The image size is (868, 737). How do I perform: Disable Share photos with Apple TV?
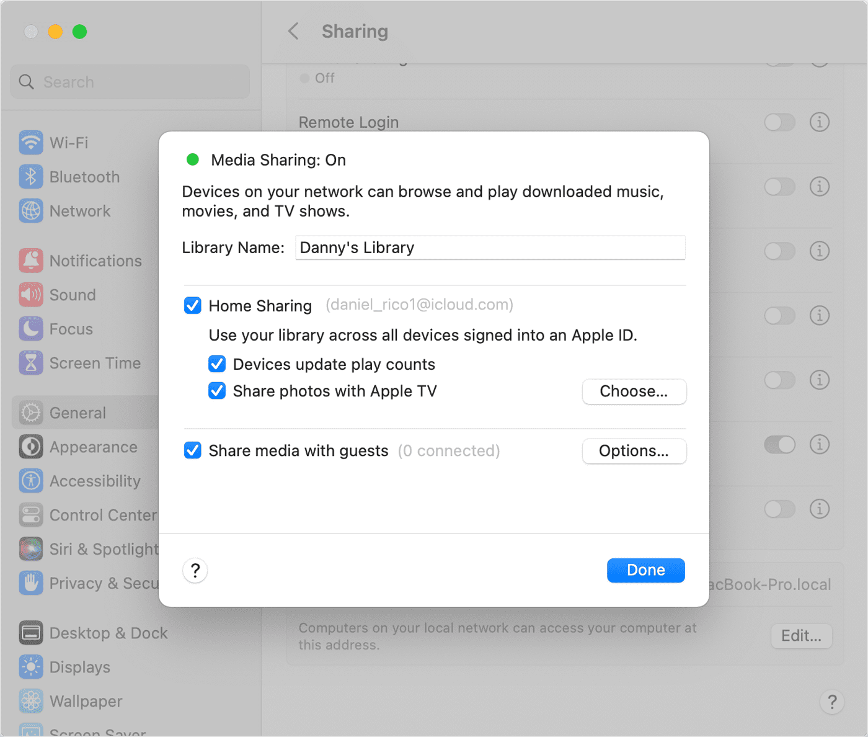(217, 391)
